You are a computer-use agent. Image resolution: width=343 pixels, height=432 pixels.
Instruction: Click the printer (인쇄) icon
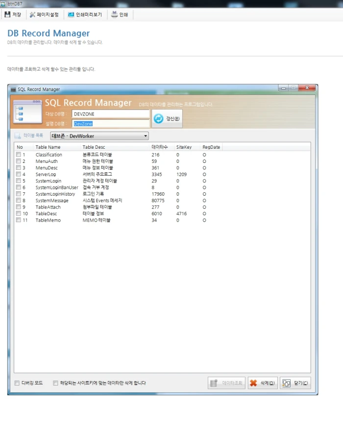pos(114,15)
